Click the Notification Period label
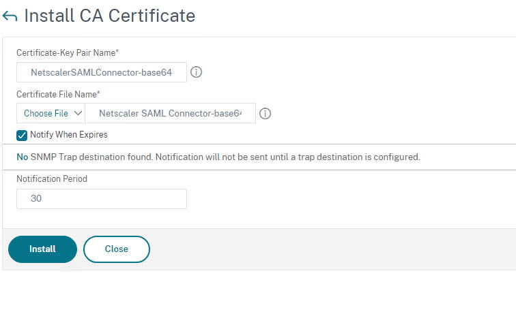Screen dimensions: 516x327 pos(52,179)
